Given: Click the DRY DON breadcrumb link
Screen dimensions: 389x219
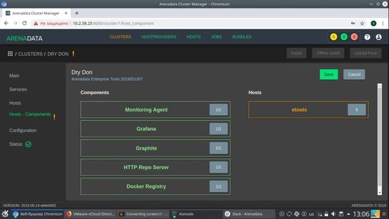Looking at the screenshot, I should pos(58,54).
